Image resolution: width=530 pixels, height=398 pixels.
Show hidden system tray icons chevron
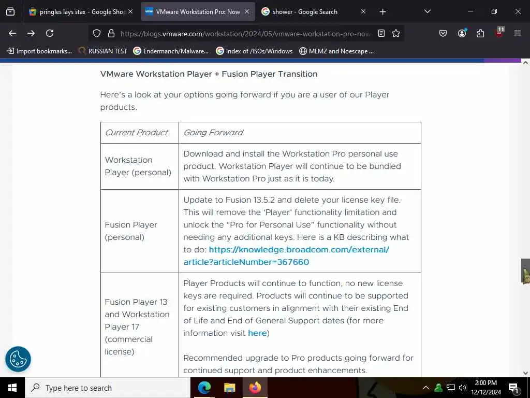tap(426, 388)
